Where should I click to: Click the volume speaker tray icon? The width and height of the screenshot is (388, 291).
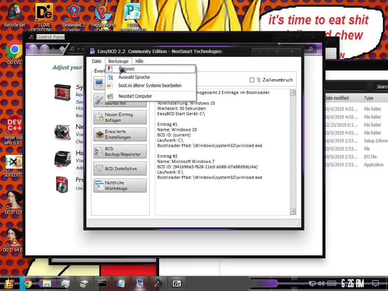pos(321,283)
